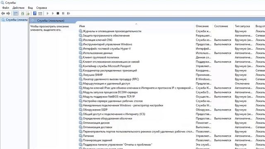
Task: Click the Pause service toolbar icon
Action: click(63, 13)
